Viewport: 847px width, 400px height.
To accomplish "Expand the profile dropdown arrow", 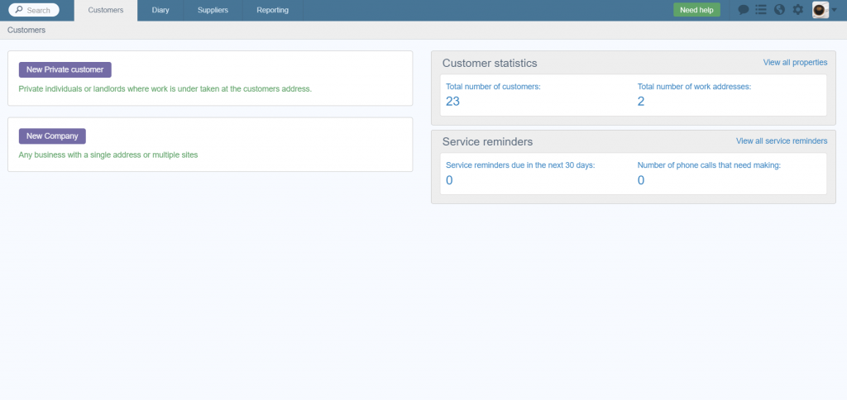I will click(834, 10).
